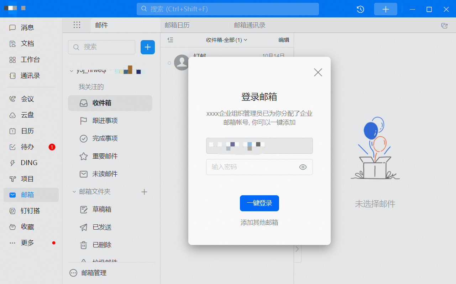Screen dimensions: 456x284
Task: Close the 登录邮箱 dialog
Action: click(318, 72)
